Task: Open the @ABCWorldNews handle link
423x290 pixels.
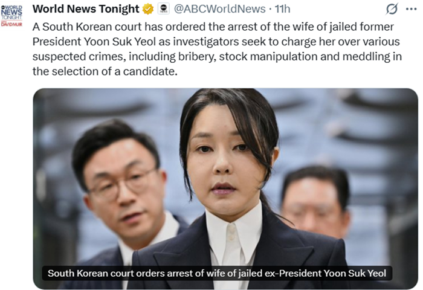Action: tap(219, 9)
